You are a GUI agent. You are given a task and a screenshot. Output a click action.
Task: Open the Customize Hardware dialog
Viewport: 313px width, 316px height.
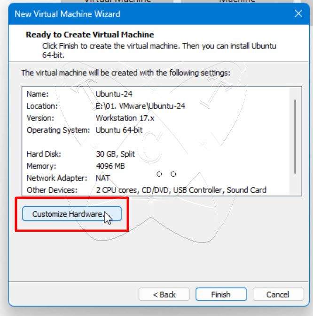click(72, 214)
